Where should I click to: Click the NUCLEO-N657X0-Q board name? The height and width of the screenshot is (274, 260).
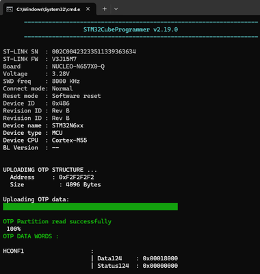coord(78,66)
